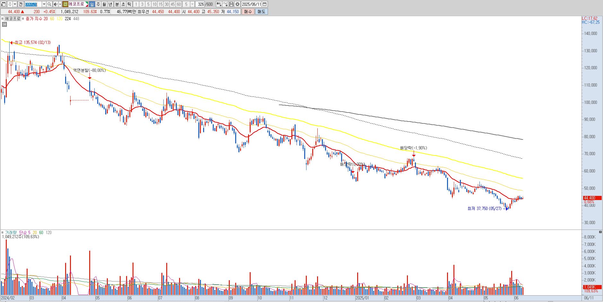Select yearly 년 chart period

(x=110, y=4)
